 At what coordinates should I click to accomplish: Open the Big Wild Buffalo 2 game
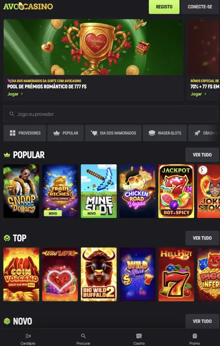99,274
